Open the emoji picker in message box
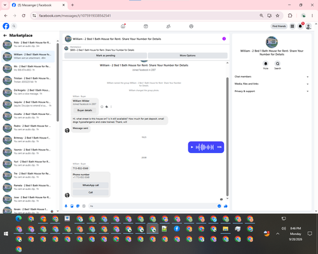This screenshot has height=254, width=318. (x=219, y=206)
